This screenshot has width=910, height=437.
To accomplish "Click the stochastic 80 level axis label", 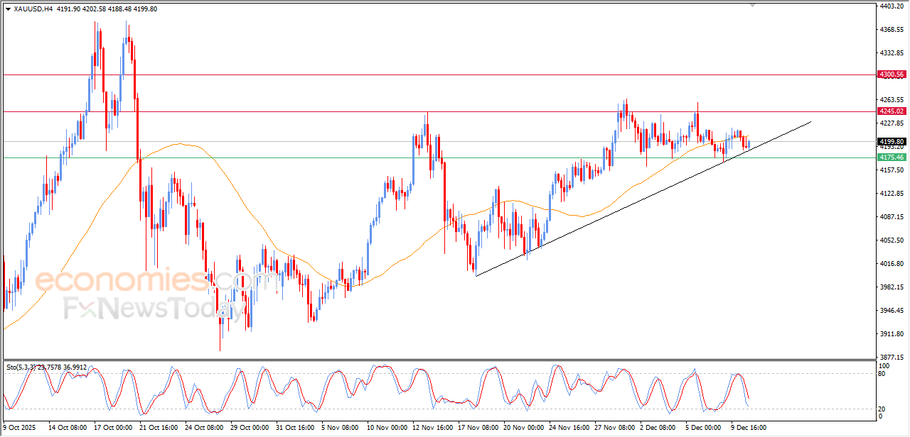I will tap(883, 373).
